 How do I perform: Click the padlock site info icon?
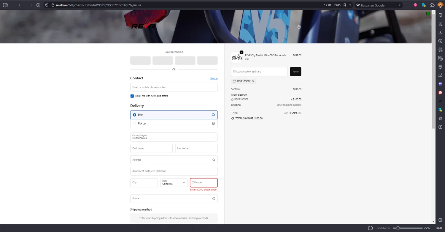pyautogui.click(x=53, y=5)
